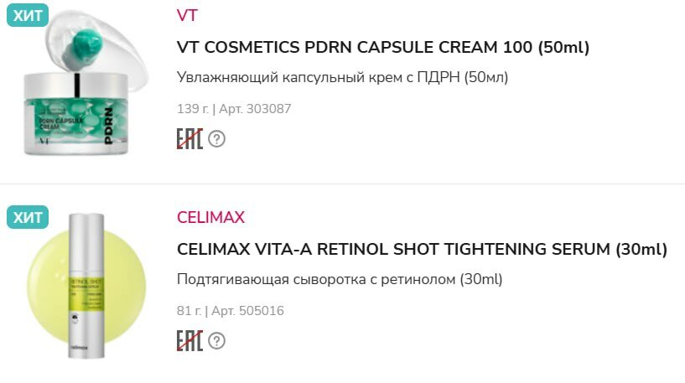Click the crossed EAC icon under CELIMAX serum
685x383 pixels.
tap(189, 340)
